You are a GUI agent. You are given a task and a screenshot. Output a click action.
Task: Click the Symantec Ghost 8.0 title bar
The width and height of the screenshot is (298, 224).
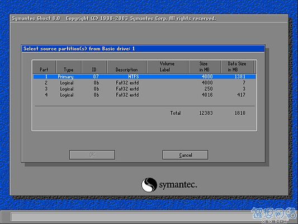[149, 18]
